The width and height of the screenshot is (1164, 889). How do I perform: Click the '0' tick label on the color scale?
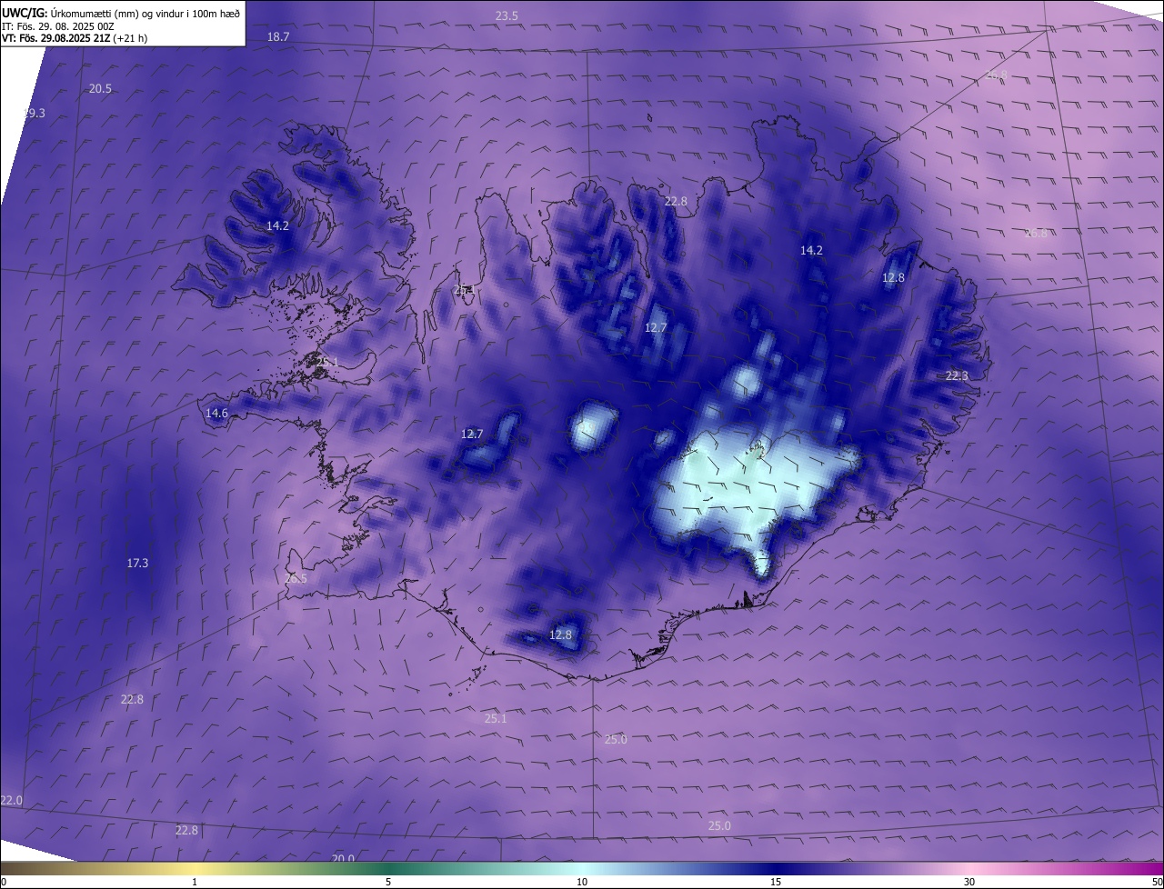click(x=4, y=882)
